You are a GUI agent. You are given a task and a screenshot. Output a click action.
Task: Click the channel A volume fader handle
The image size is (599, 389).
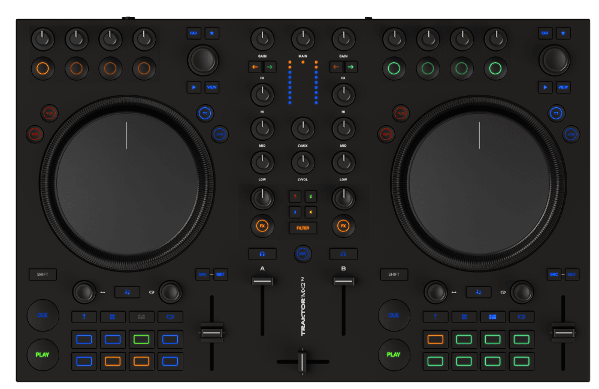(x=262, y=281)
